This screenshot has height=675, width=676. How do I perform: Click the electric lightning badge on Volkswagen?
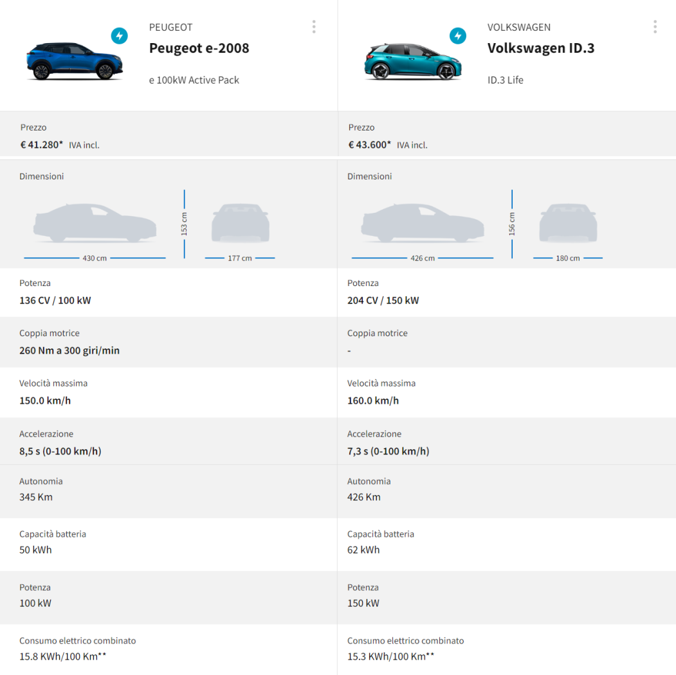point(457,35)
